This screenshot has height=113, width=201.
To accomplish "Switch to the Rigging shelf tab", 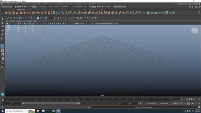I will click(37, 10).
